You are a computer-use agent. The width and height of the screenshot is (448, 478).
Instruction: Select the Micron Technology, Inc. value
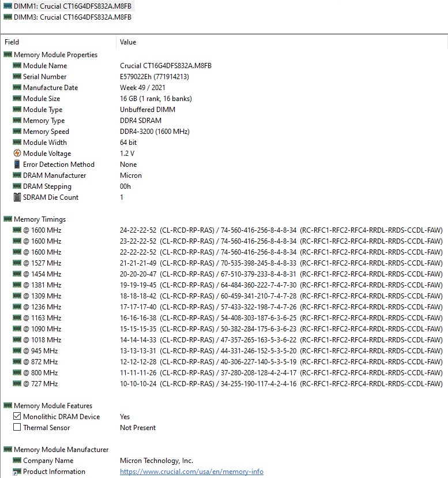click(x=157, y=461)
